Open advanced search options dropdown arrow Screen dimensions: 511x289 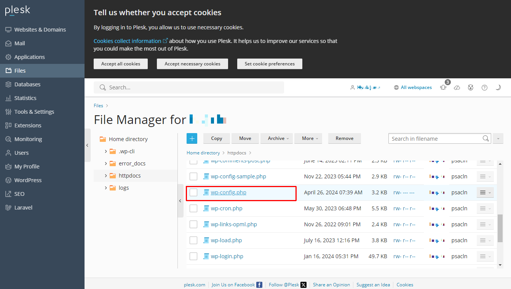point(498,138)
